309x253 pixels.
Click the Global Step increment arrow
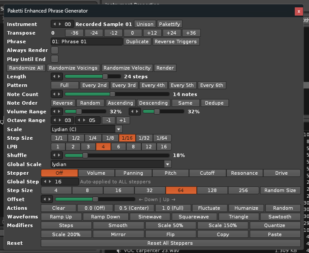click(x=50, y=182)
